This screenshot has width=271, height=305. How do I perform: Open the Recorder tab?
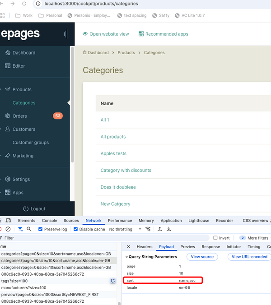coord(224,220)
